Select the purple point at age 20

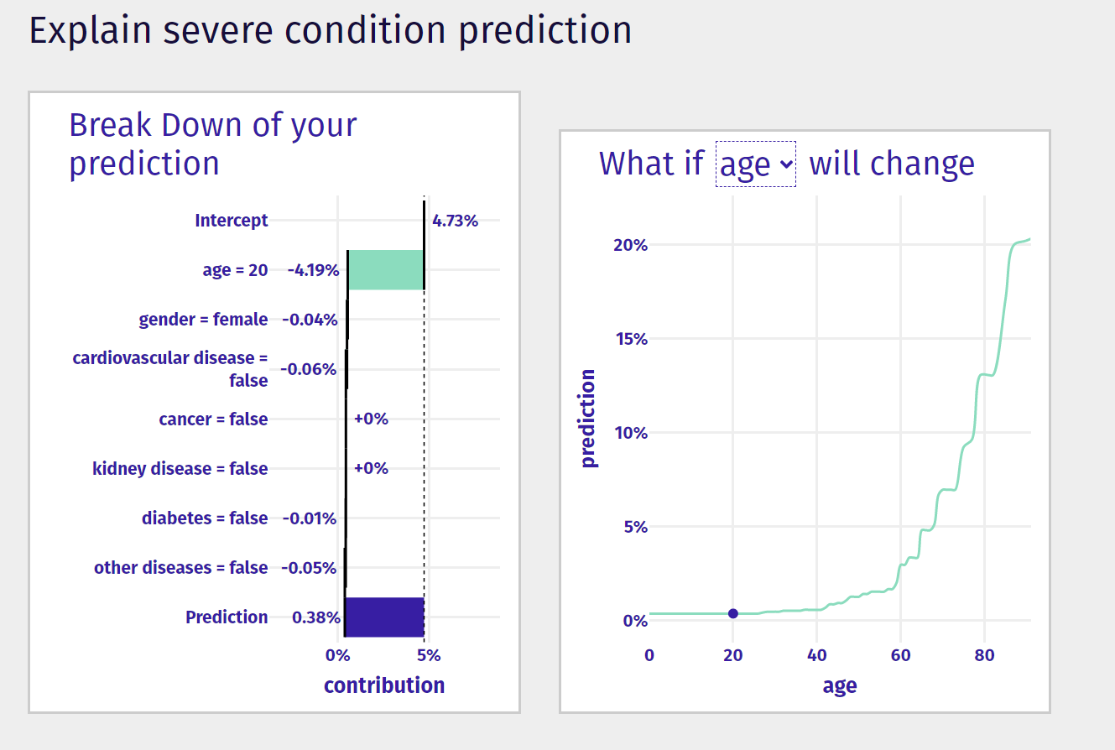click(x=732, y=613)
